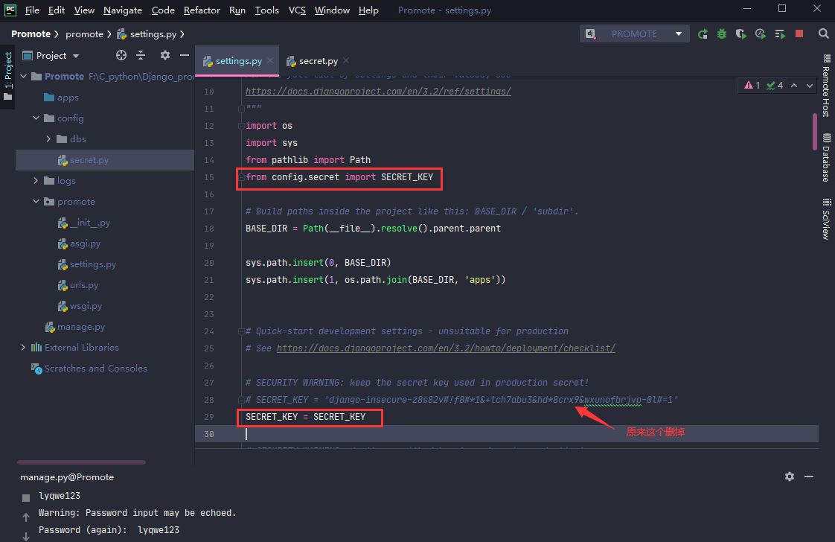Click the Rerun PROMOTE configuration icon
The image size is (835, 542).
[703, 34]
